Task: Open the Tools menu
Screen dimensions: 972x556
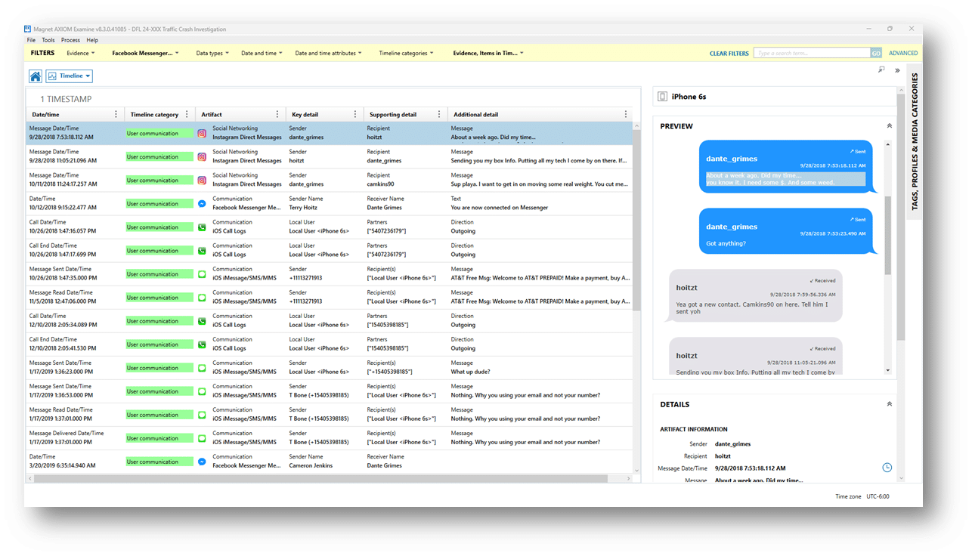Action: click(x=48, y=40)
